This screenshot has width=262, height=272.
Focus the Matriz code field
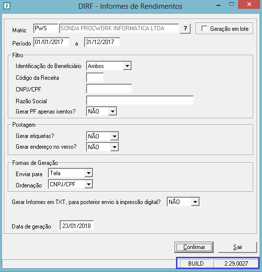(46, 28)
